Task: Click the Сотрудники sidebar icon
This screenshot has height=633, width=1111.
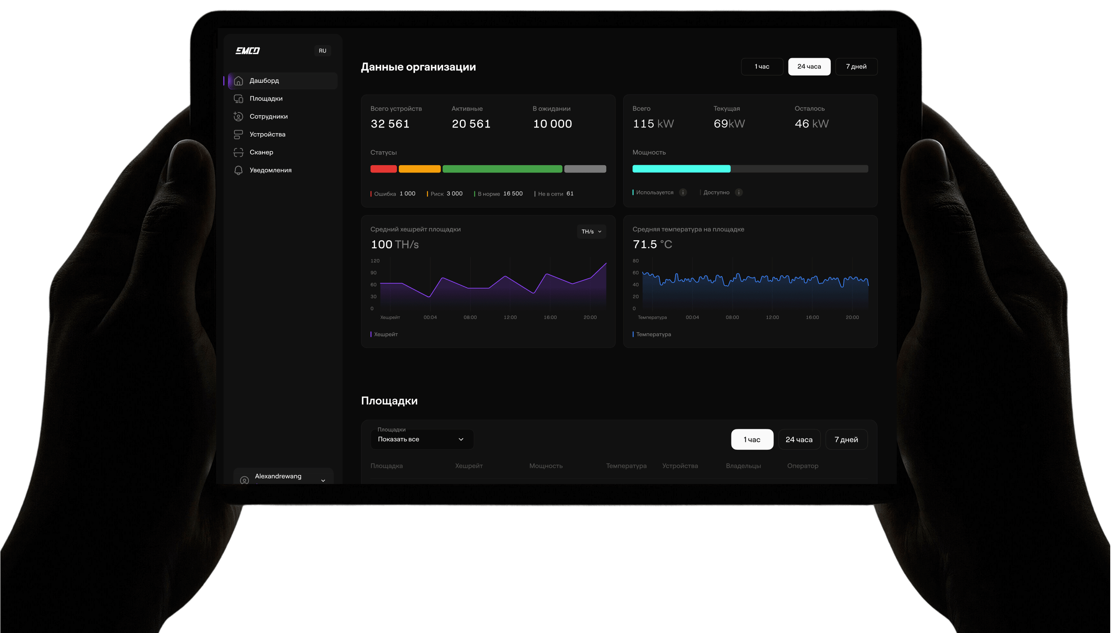Action: pyautogui.click(x=239, y=117)
